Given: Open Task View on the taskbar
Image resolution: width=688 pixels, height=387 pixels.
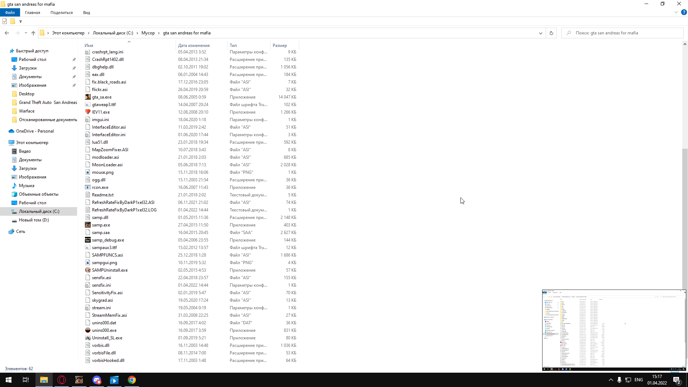Looking at the screenshot, I should (26, 380).
